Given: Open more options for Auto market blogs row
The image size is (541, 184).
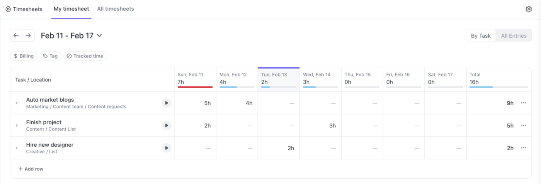Looking at the screenshot, I should [524, 103].
